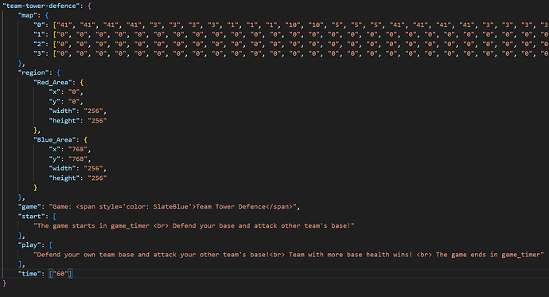Image resolution: width=549 pixels, height=297 pixels.
Task: Click the "team-tower-defence" root key
Action: coord(41,6)
